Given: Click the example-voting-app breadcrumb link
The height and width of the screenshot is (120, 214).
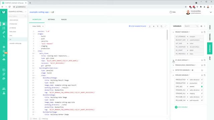Looking at the screenshot, I should coord(39,12).
